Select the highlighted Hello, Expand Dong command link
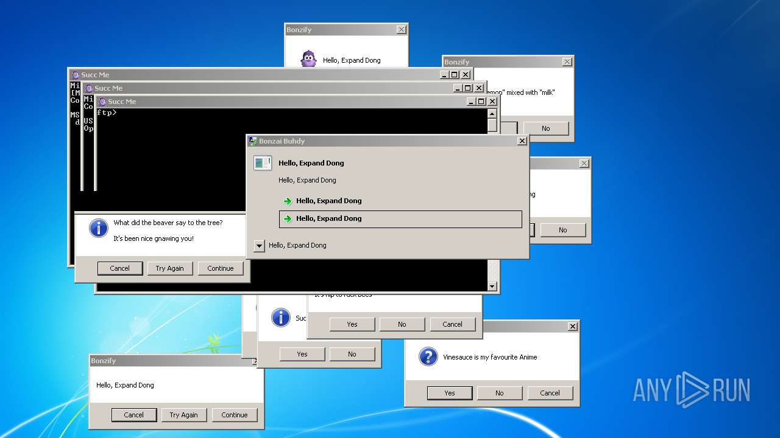Viewport: 780px width, 438px height. click(400, 219)
